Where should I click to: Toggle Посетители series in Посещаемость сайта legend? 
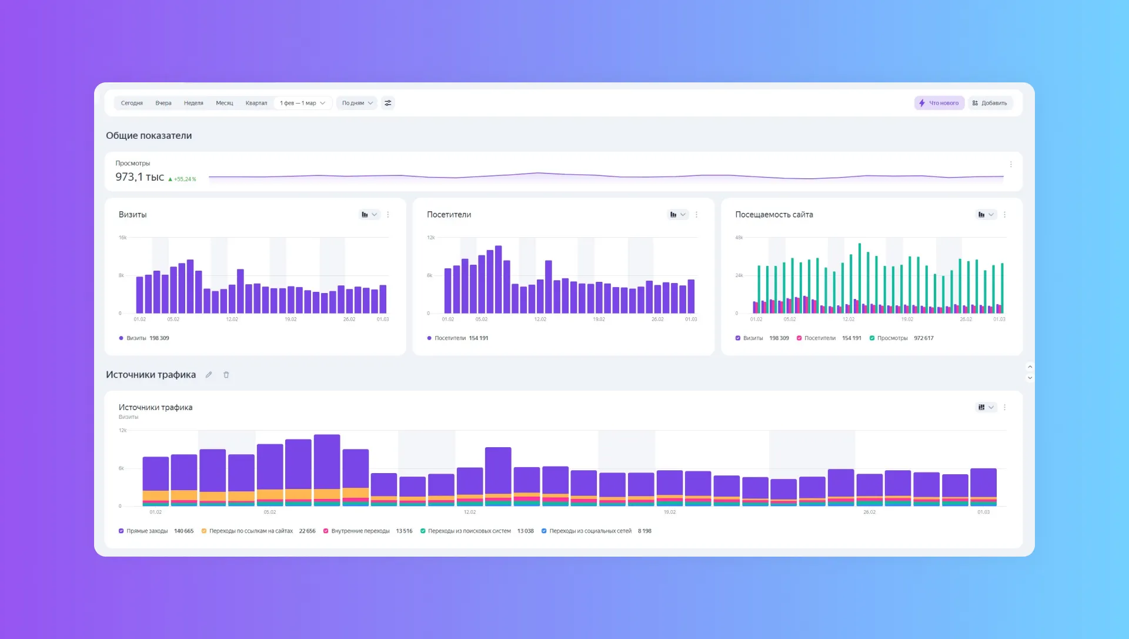(799, 338)
